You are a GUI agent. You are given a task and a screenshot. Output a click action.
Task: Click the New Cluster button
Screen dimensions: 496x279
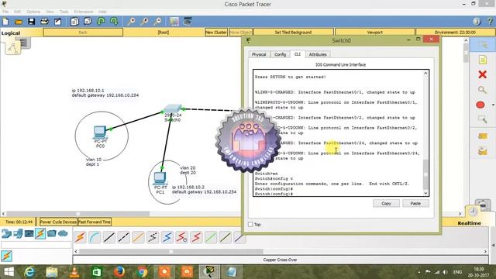(x=215, y=33)
